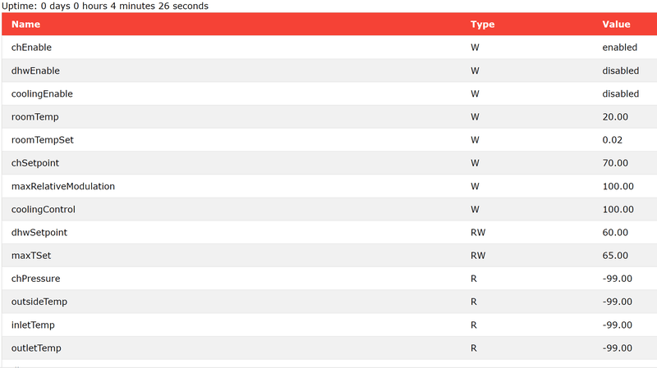Select the maxRelativeModulation name cell
Viewport: 657px width, 368px height.
[63, 186]
